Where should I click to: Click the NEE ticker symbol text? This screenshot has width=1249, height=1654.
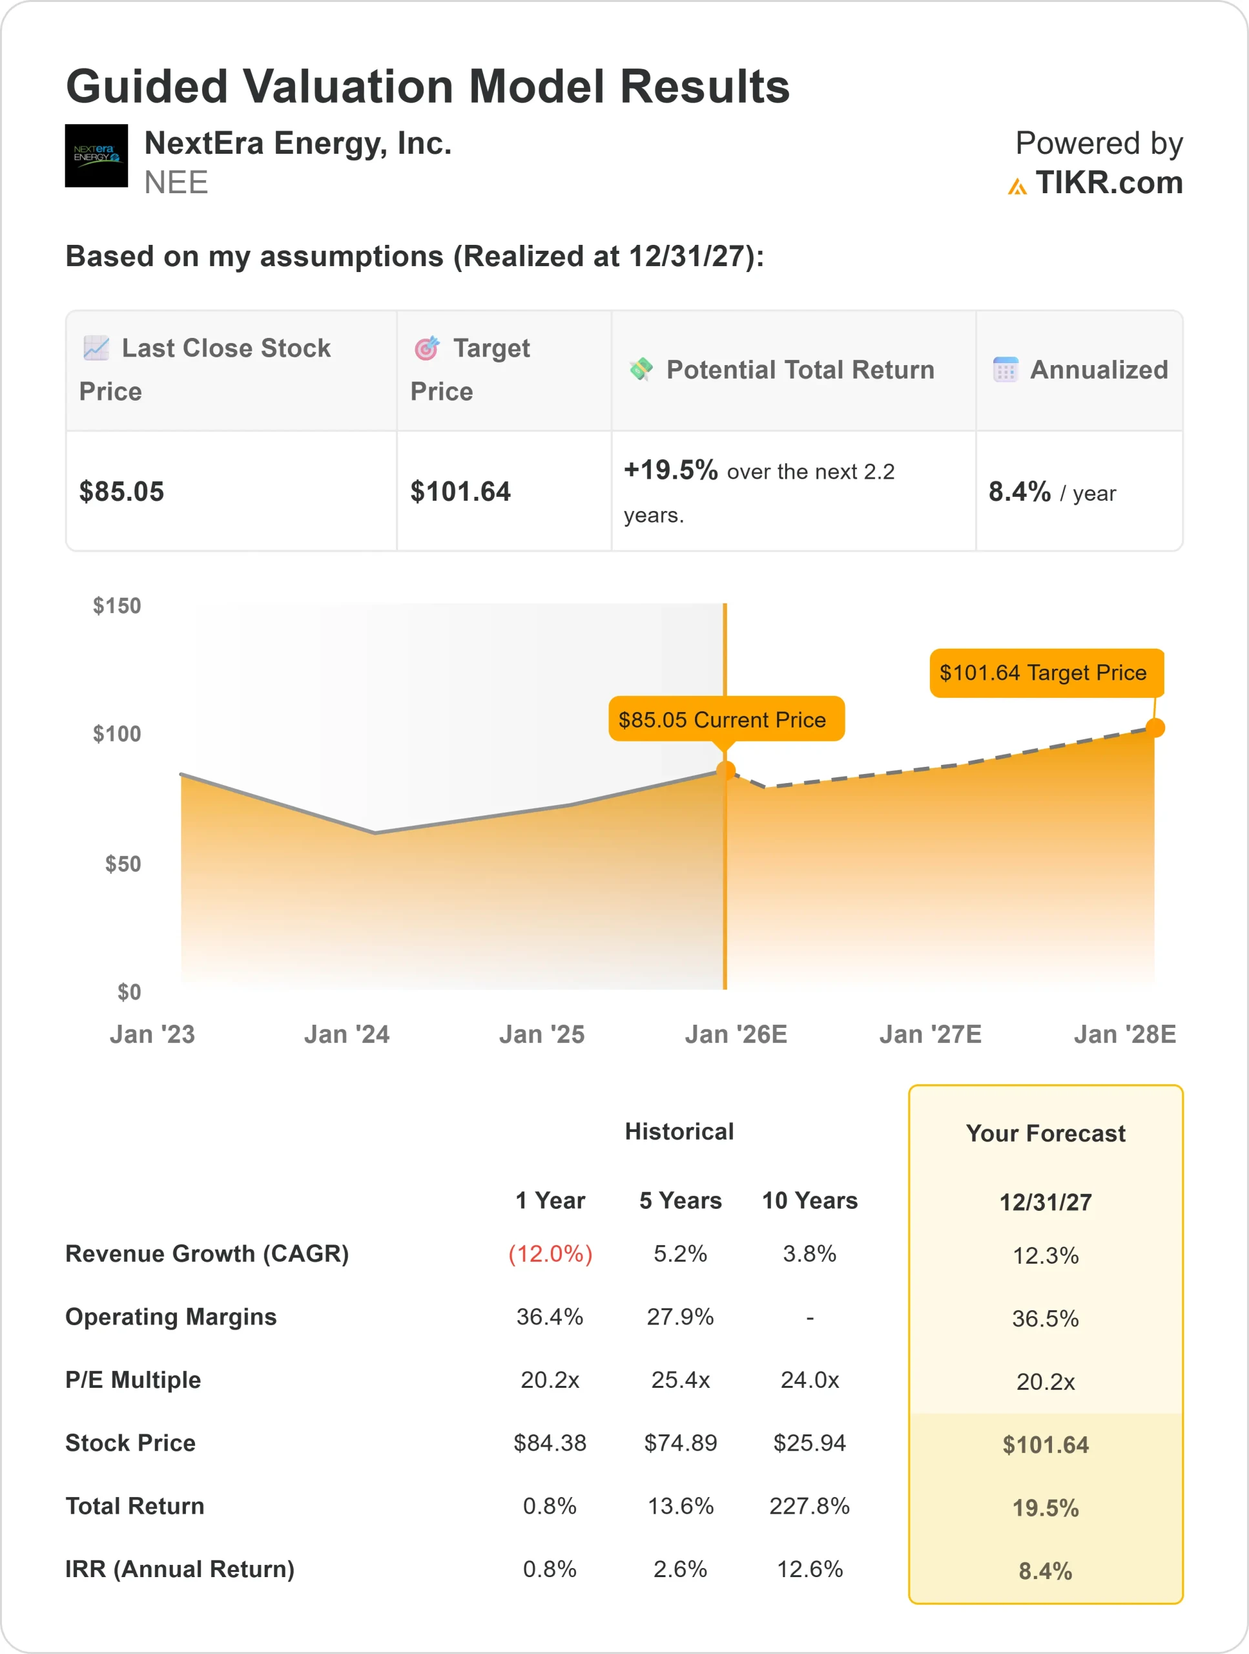(x=176, y=182)
